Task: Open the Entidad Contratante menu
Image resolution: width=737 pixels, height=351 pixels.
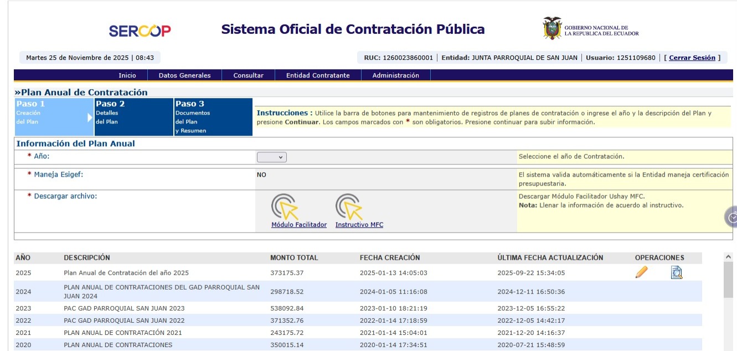Action: (x=318, y=75)
